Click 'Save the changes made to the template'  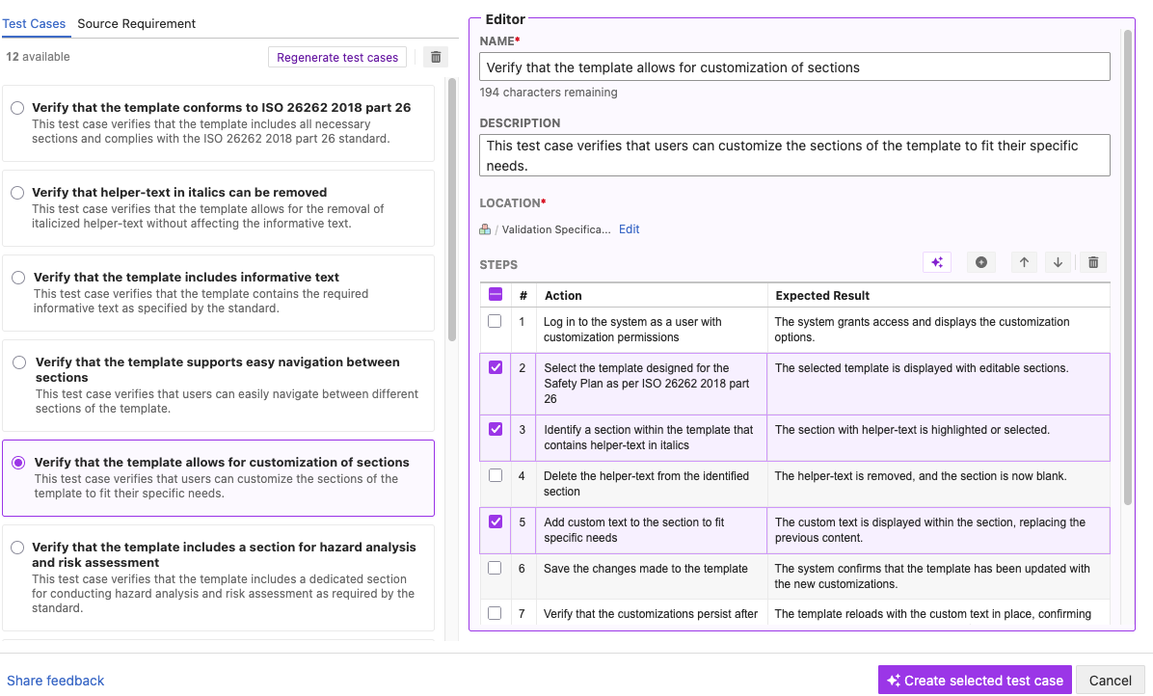click(x=646, y=569)
